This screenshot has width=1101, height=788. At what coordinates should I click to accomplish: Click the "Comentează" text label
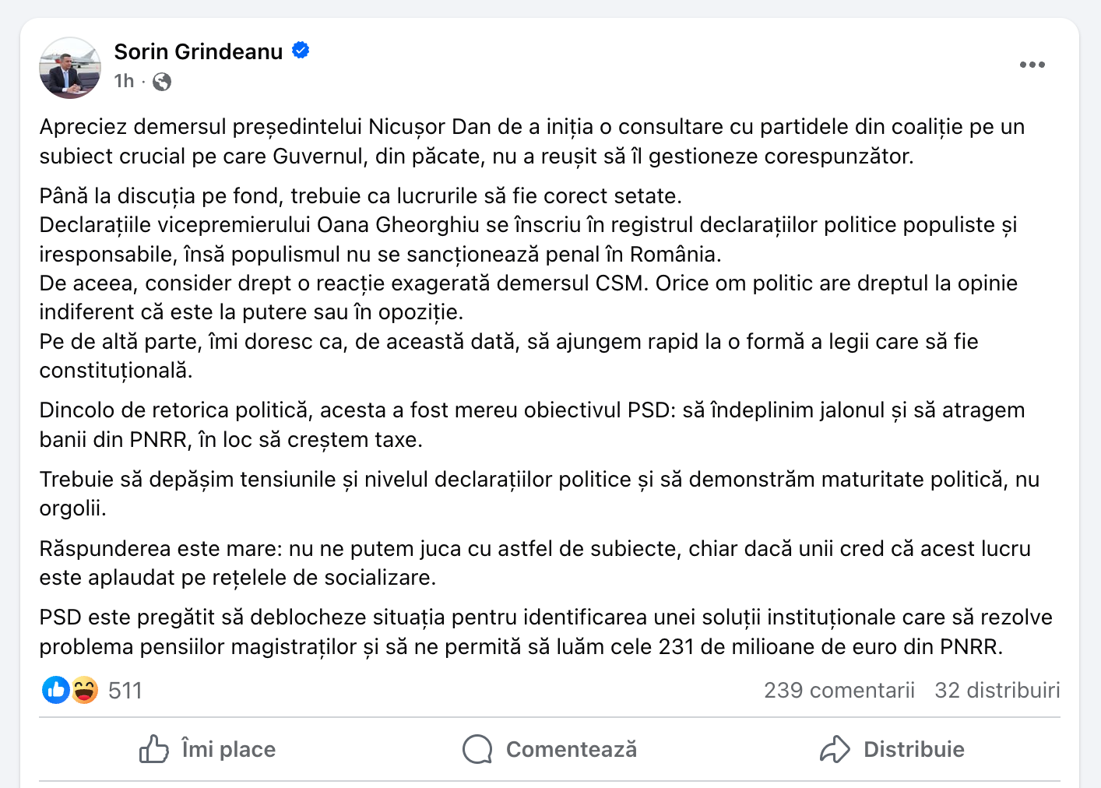pyautogui.click(x=572, y=749)
